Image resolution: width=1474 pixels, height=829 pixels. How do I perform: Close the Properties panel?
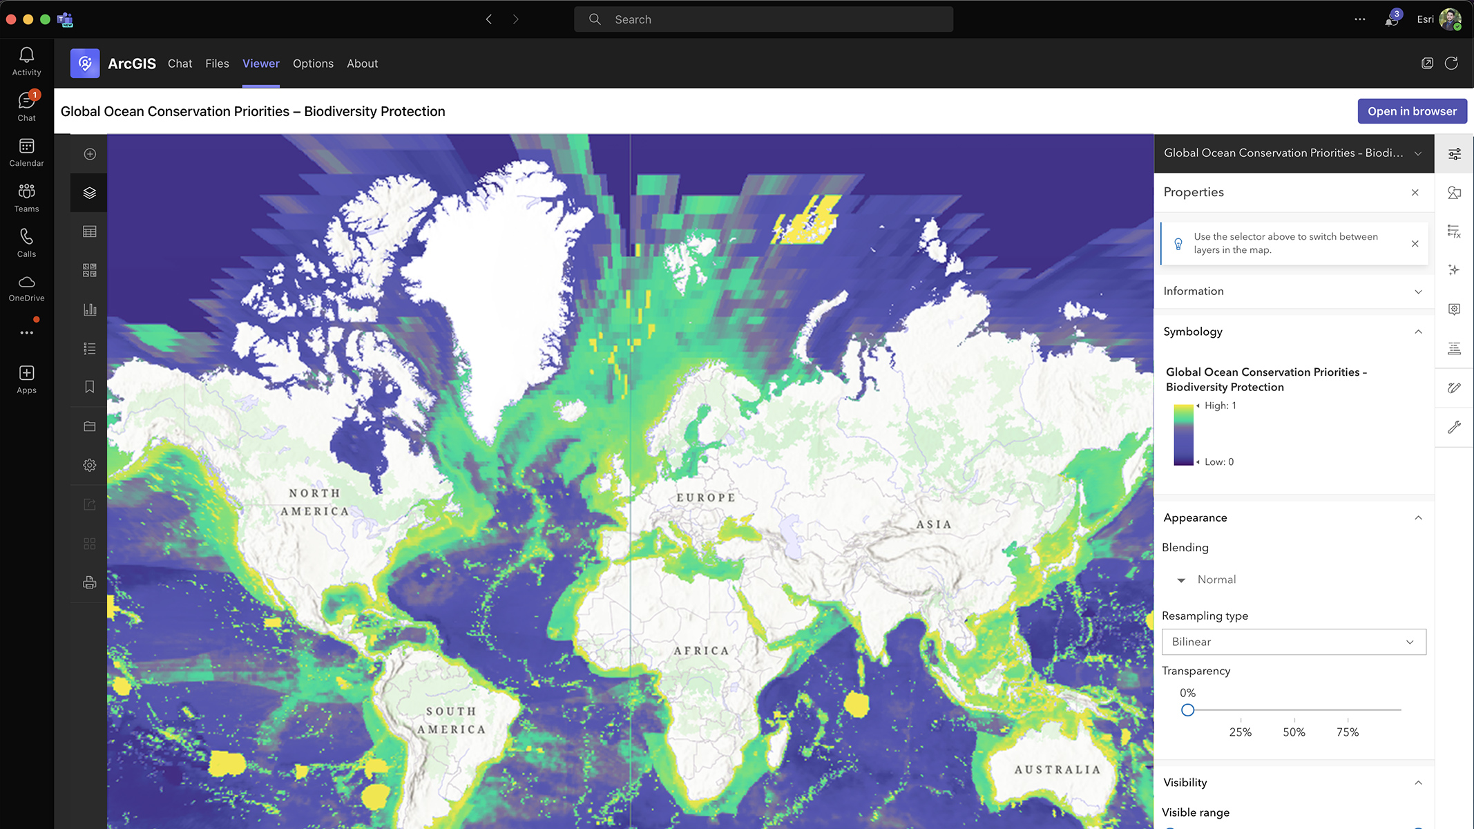tap(1415, 193)
